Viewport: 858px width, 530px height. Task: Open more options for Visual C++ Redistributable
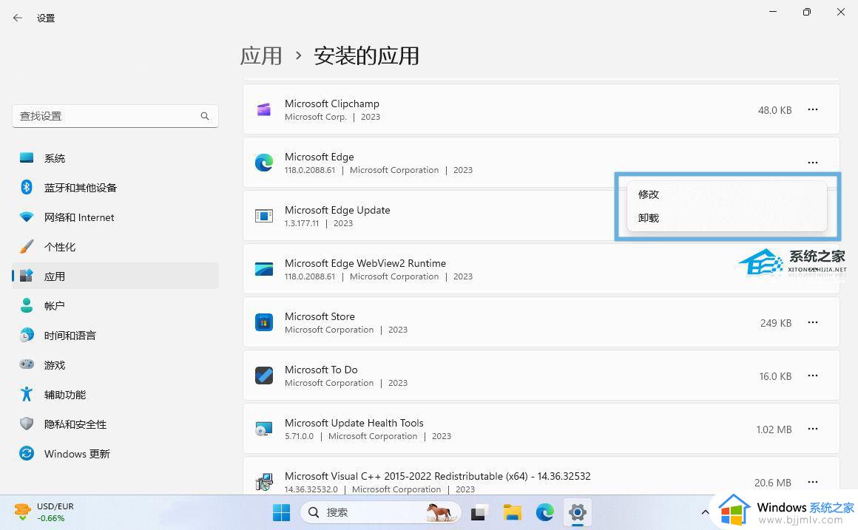pyautogui.click(x=813, y=482)
